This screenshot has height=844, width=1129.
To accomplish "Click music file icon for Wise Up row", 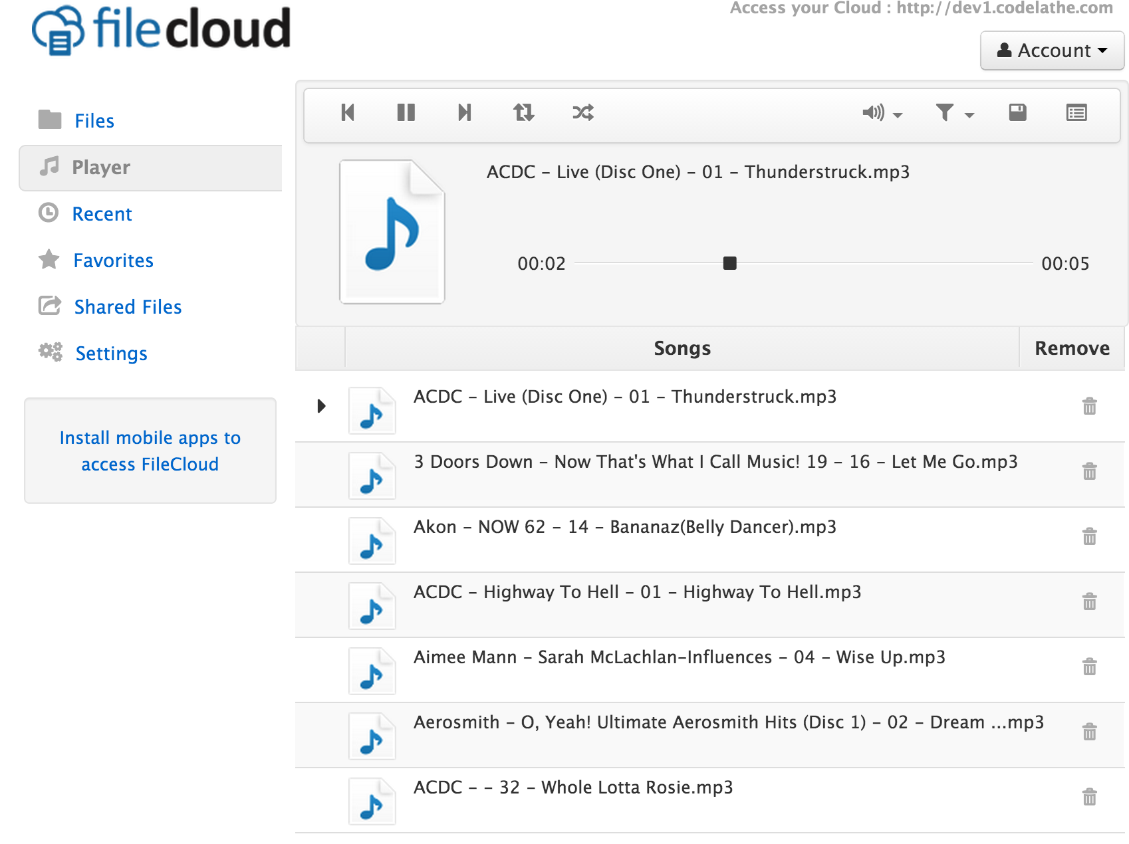I will 372,671.
